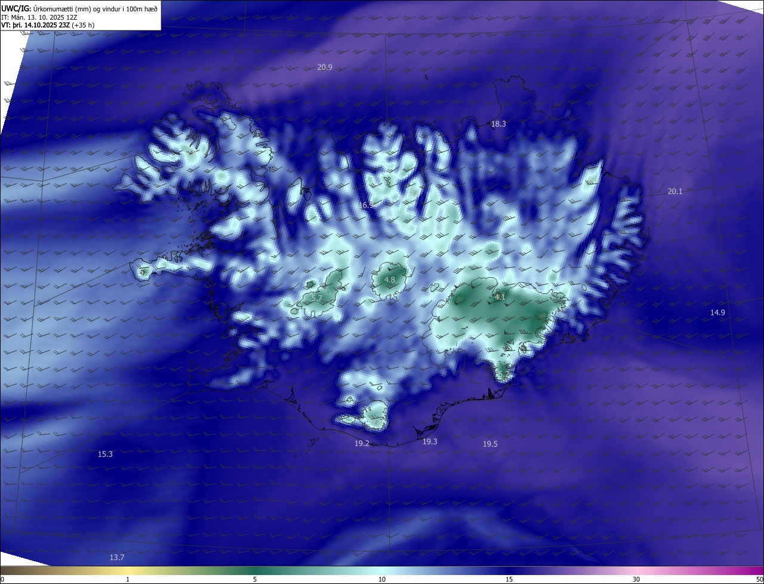Click the 5.7 value on Langjökull glacier
Screen dimensions: 764x584
pyautogui.click(x=317, y=299)
